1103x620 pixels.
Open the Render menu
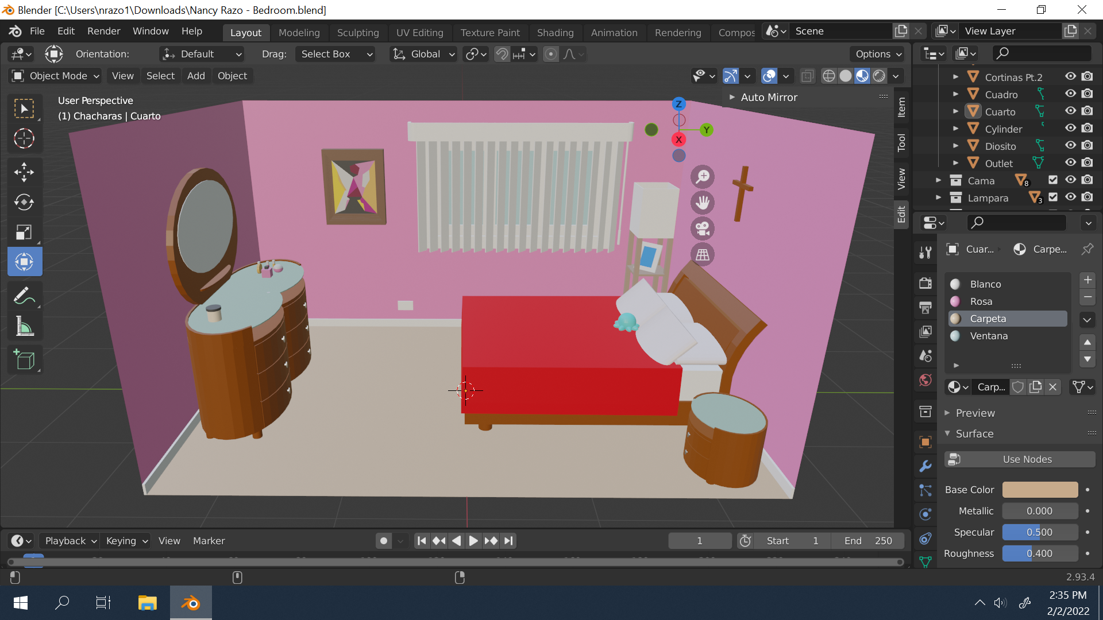click(103, 31)
